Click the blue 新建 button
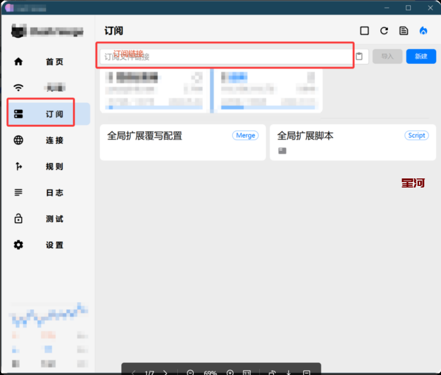The width and height of the screenshot is (441, 375). pos(421,56)
